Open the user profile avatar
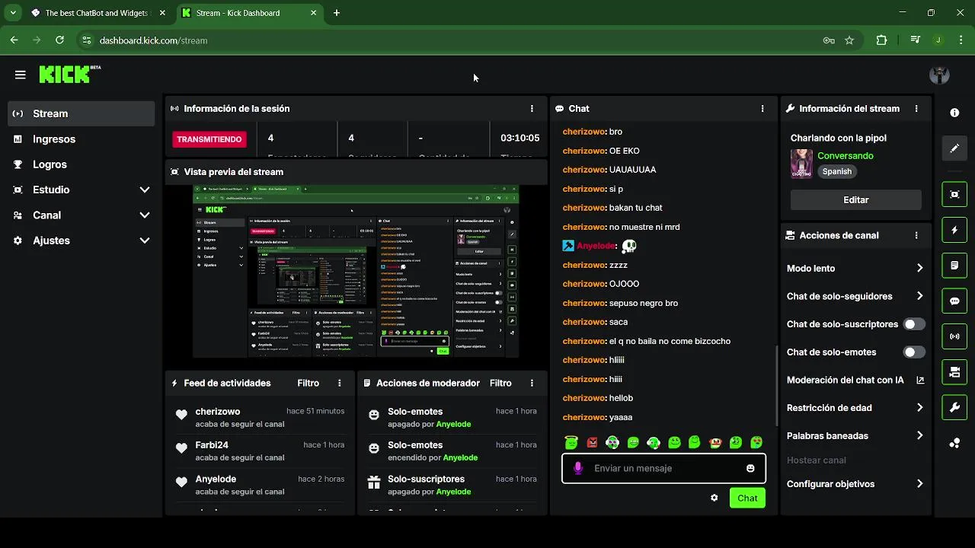 (x=939, y=75)
